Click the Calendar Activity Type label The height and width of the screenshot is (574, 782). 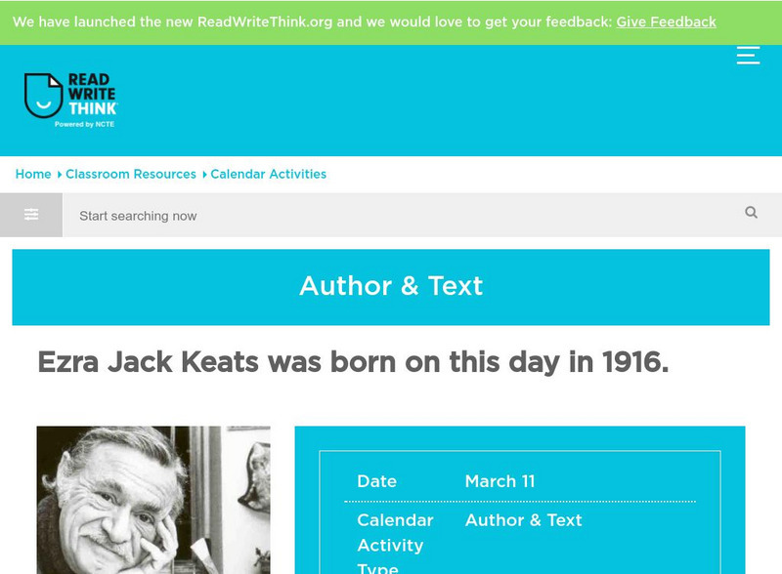point(394,545)
